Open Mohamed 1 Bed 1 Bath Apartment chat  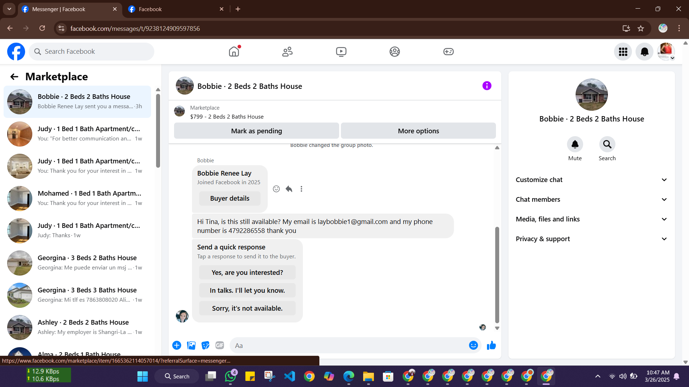pyautogui.click(x=77, y=199)
